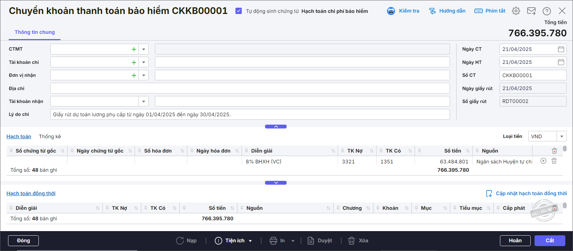Delete the 8% BHXH (VC) row

point(554,161)
